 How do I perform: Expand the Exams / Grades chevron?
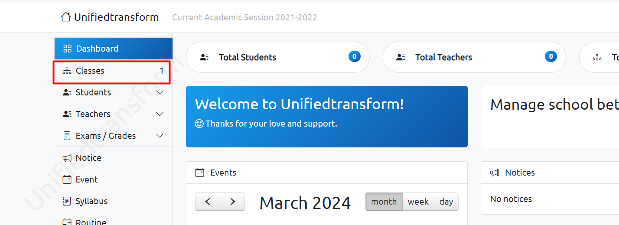click(160, 136)
